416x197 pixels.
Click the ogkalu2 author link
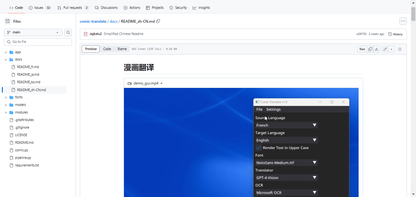point(96,34)
